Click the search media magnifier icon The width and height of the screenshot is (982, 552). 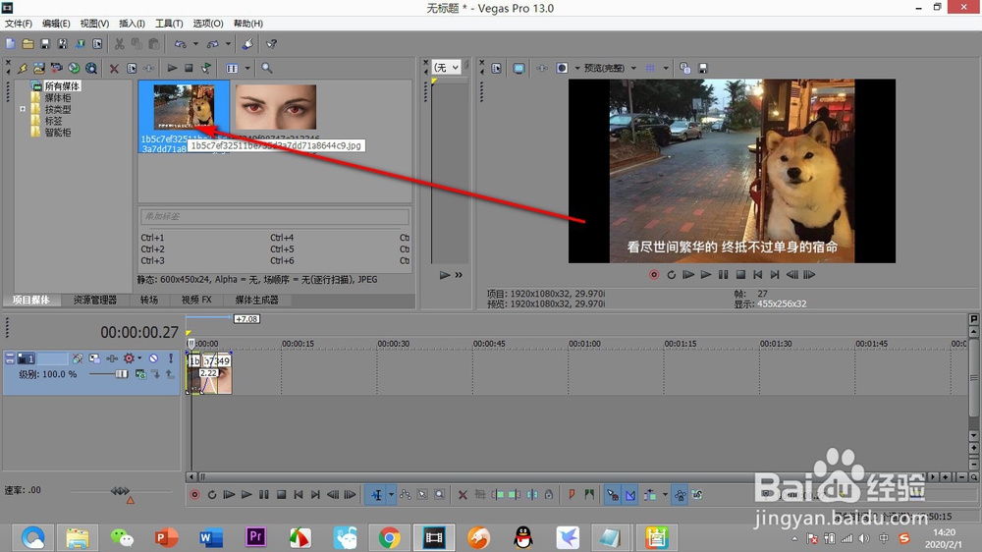[x=267, y=68]
